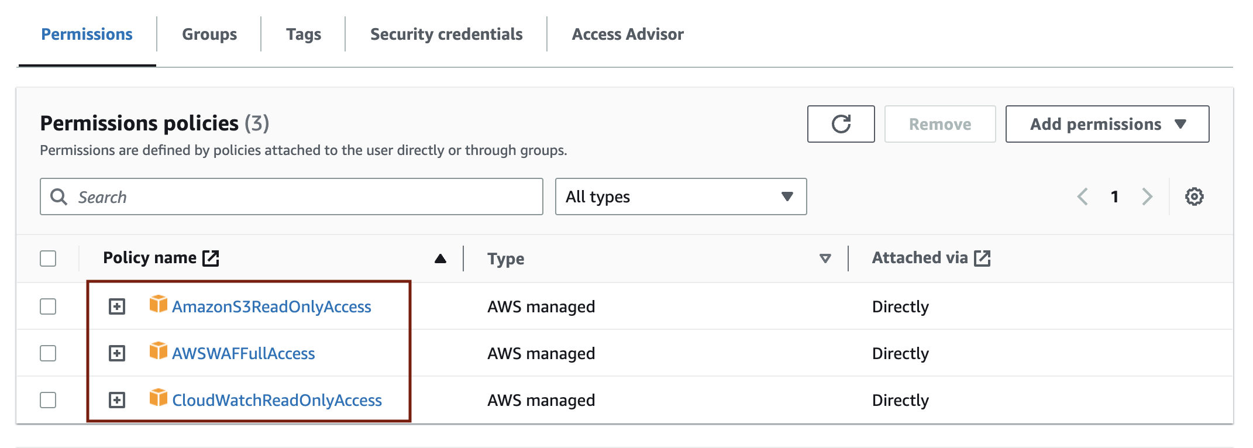Open the AmazonS3ReadOnlyAccess policy link
This screenshot has width=1253, height=448.
[271, 306]
